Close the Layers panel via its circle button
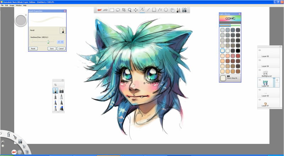The height and width of the screenshot is (156, 284). pos(280,47)
